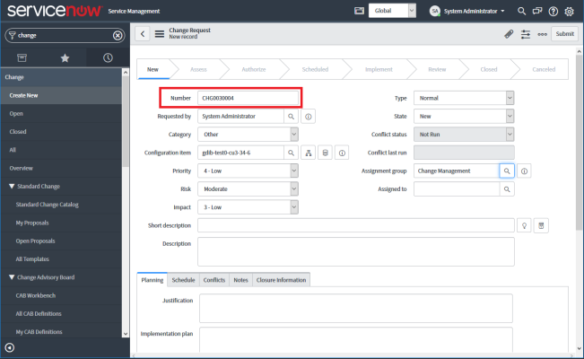Open the Risk dropdown showing Moderate
The image size is (584, 359).
tap(248, 189)
